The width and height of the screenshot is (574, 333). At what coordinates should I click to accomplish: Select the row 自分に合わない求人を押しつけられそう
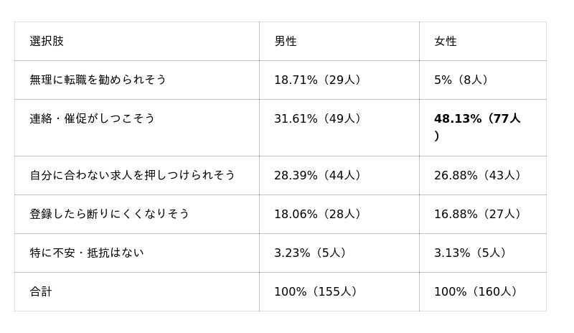tap(281, 176)
